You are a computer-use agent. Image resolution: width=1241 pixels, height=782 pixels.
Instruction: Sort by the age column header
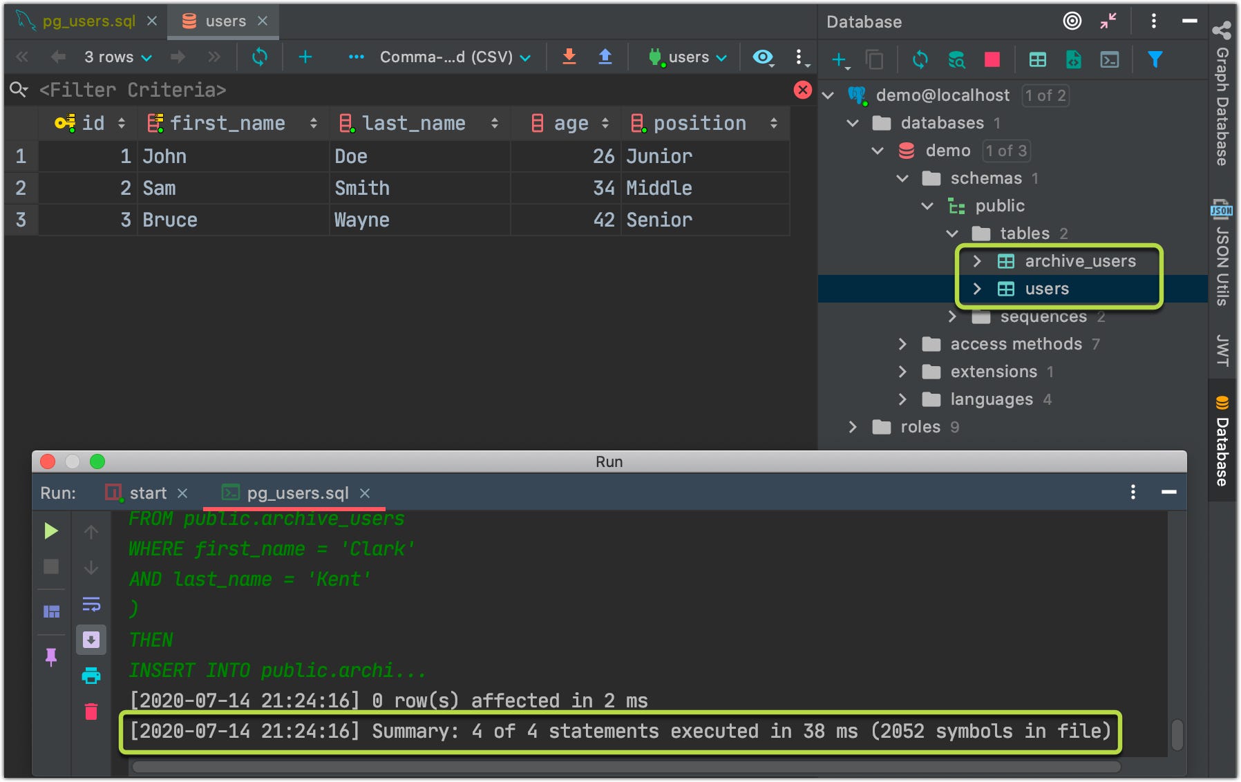click(567, 123)
